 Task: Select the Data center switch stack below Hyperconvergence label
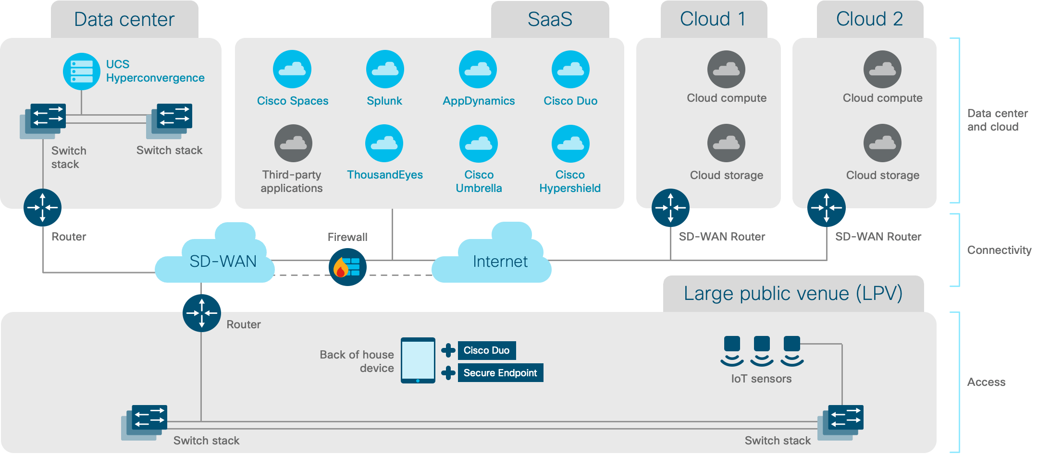[x=169, y=121]
